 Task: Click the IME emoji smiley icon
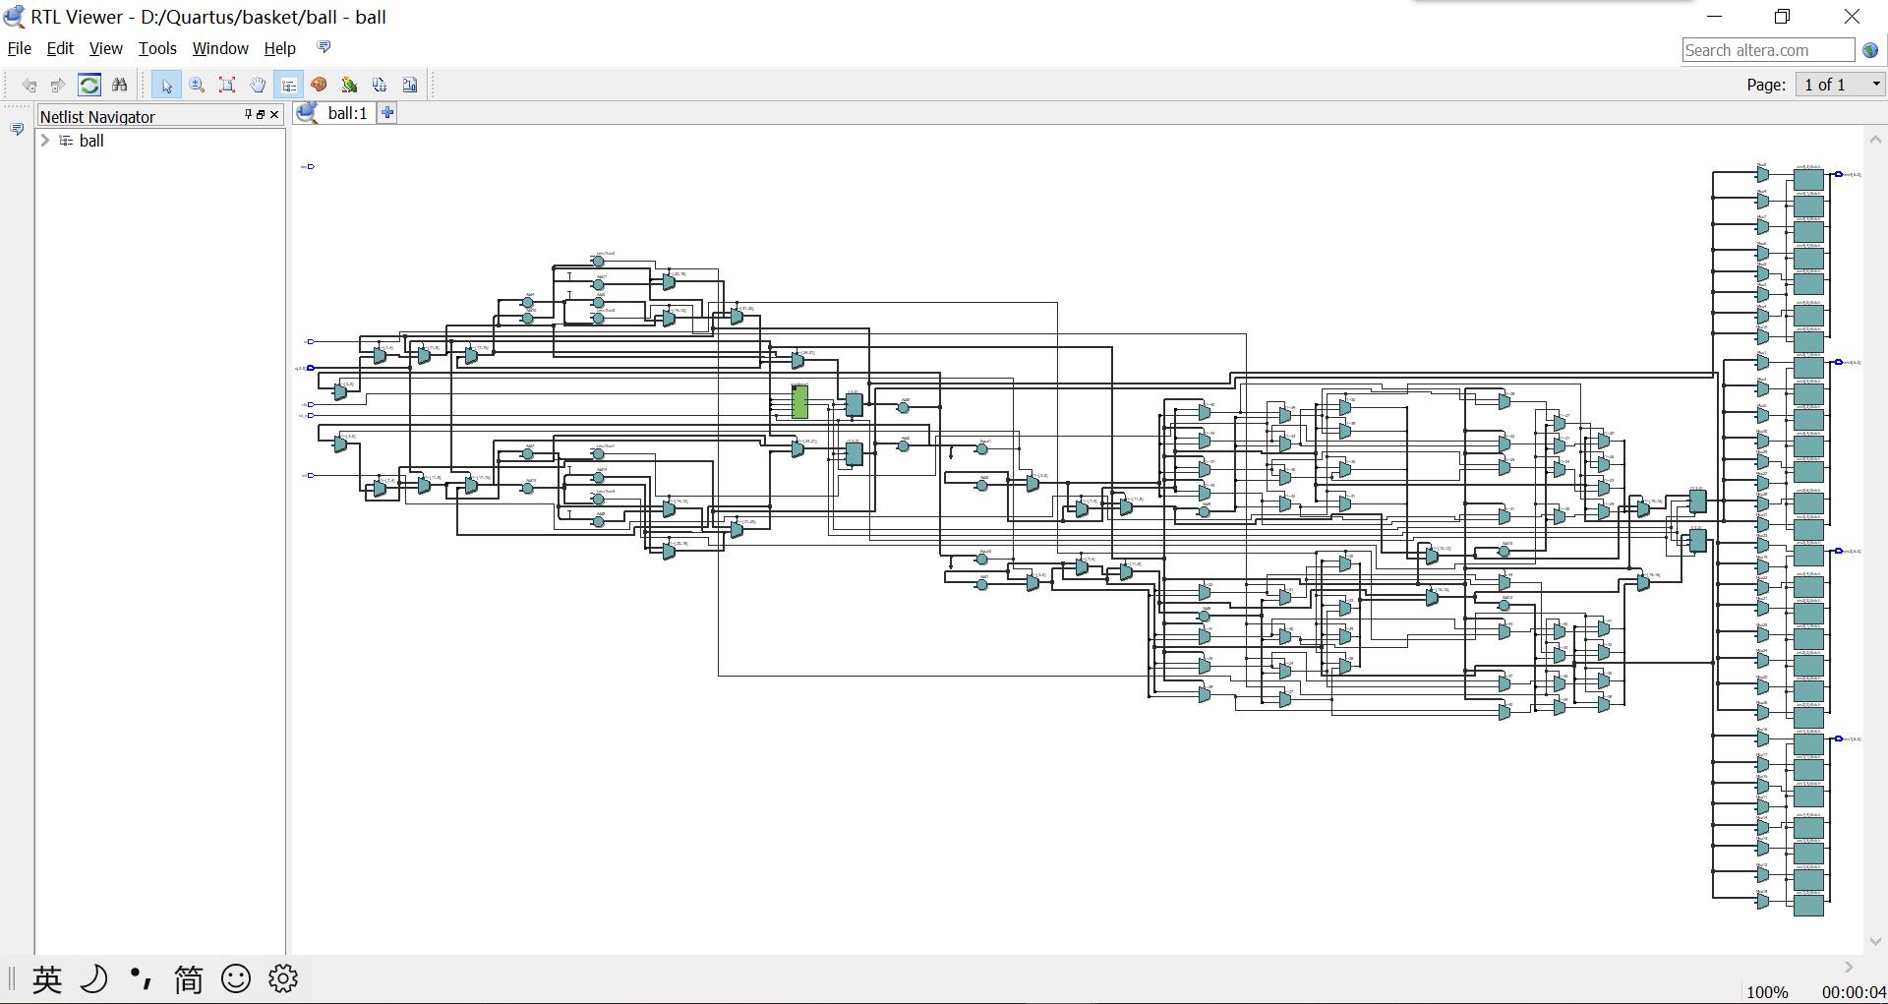click(236, 978)
